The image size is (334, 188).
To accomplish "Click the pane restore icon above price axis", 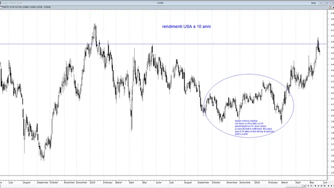I will (330, 7).
